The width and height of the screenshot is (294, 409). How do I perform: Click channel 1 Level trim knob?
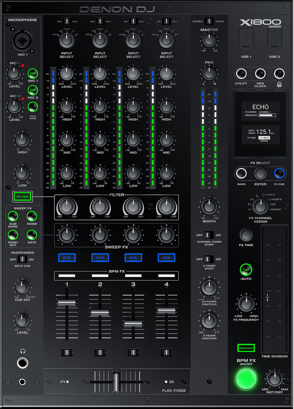click(67, 74)
